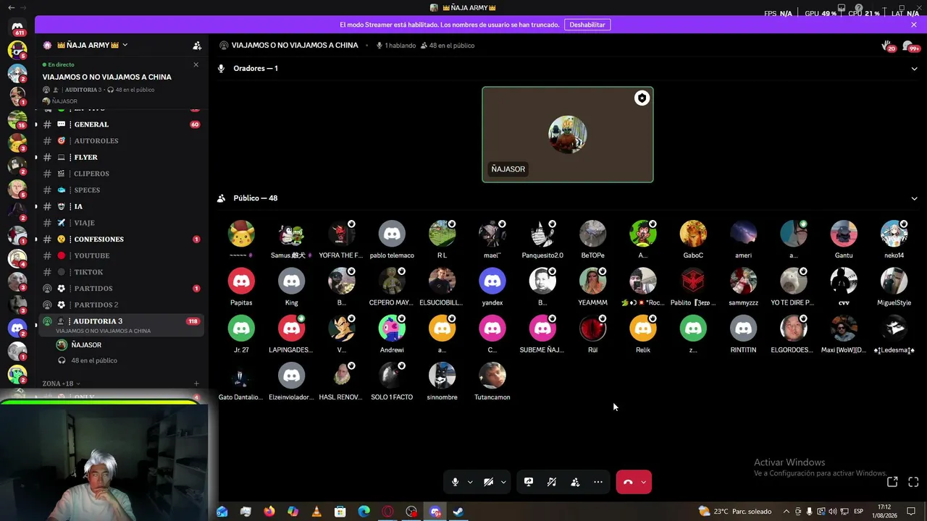Viewport: 927px width, 521px height.
Task: Open Microsoft Edge from the taskbar
Action: click(364, 512)
